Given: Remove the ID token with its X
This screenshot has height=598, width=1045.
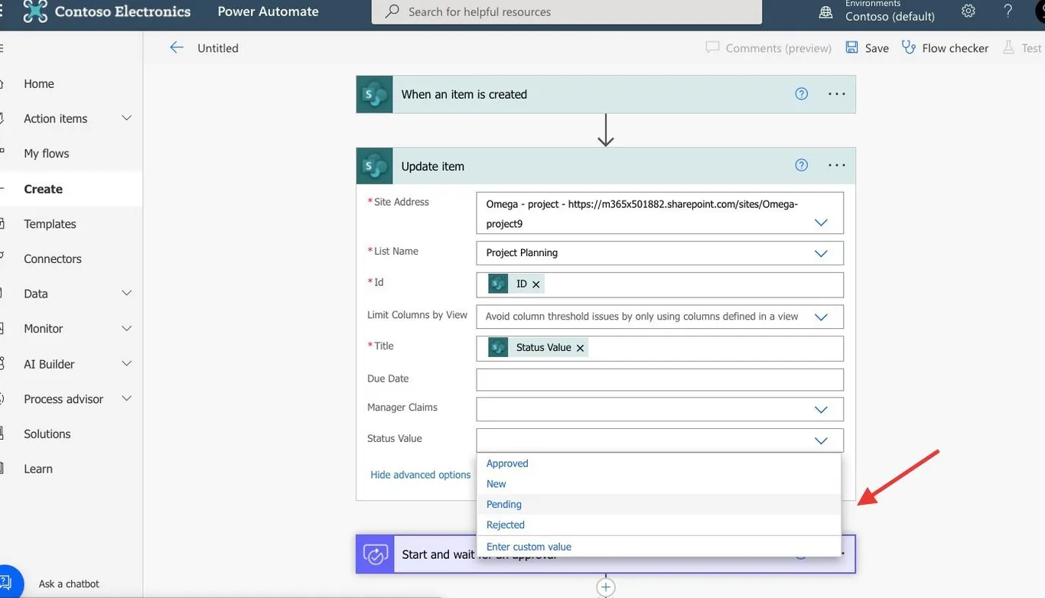Looking at the screenshot, I should pos(536,284).
